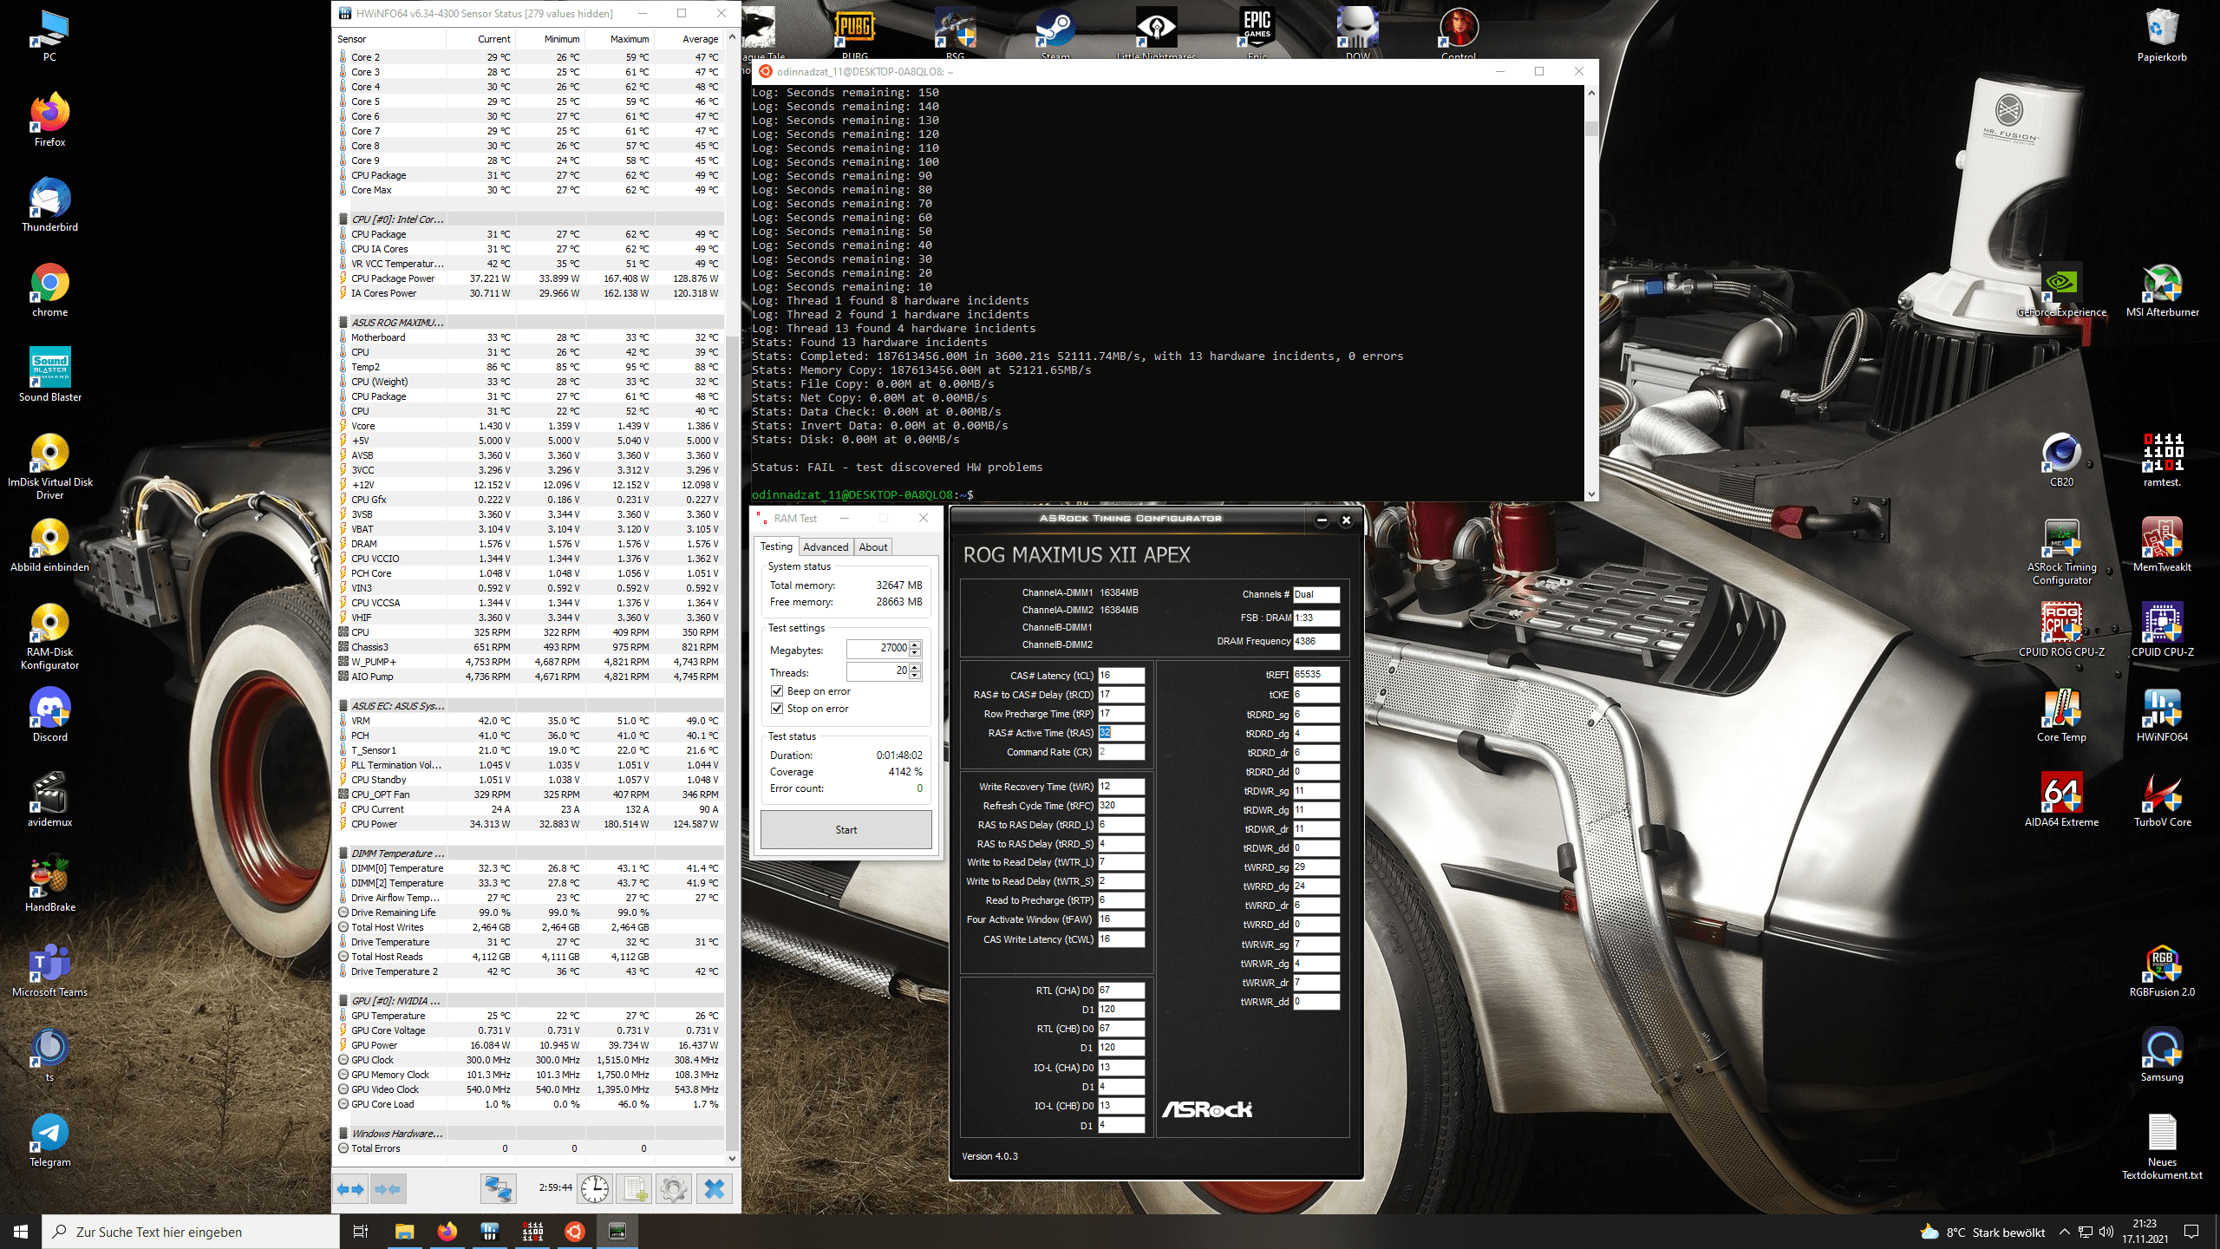
Task: Open the Telegram desktop icon
Action: 50,1140
